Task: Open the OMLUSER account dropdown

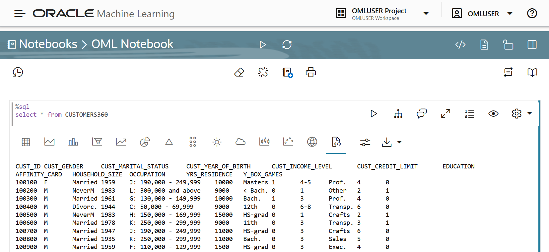Action: [510, 14]
